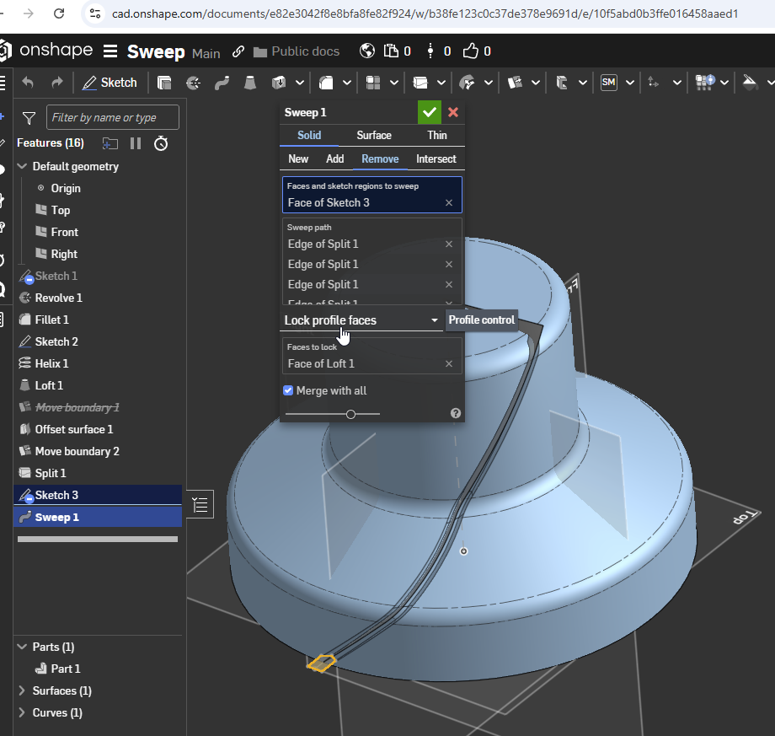Cancel the Sweep 1 dialog with the red X
775x736 pixels.
click(453, 112)
